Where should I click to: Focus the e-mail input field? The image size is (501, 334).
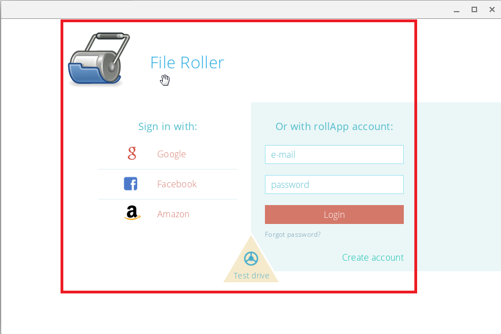point(334,154)
